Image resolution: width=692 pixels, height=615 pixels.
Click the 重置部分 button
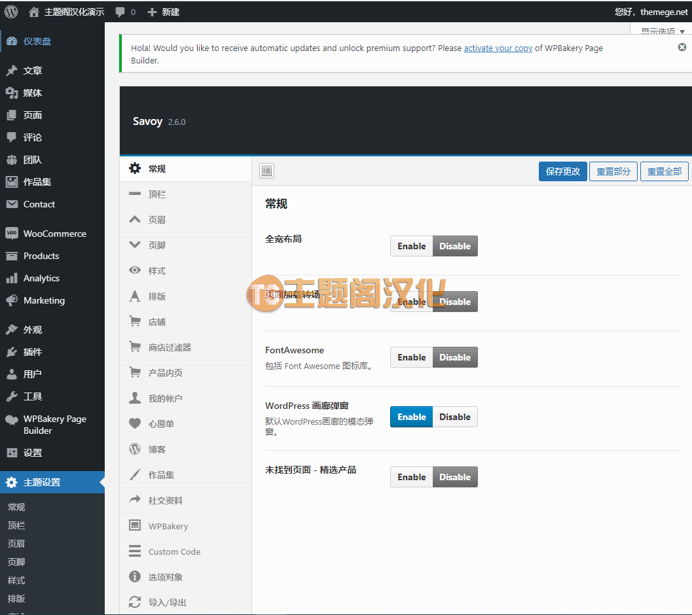[613, 171]
